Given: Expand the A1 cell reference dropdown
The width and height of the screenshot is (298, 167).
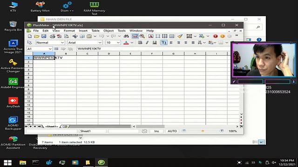Looking at the screenshot, I should pos(50,49).
